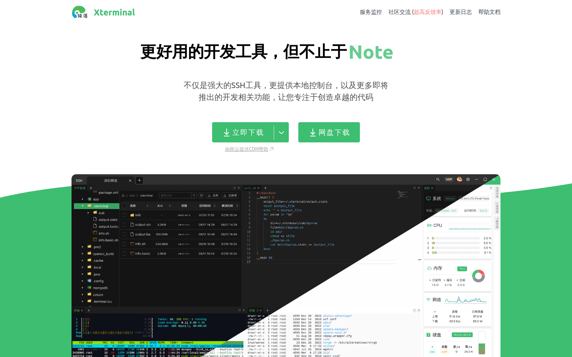Click the 搜索文件 input field
This screenshot has width=572, height=357.
point(175,196)
